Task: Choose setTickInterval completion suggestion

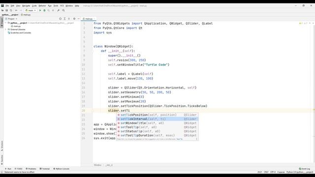Action: 157,119
